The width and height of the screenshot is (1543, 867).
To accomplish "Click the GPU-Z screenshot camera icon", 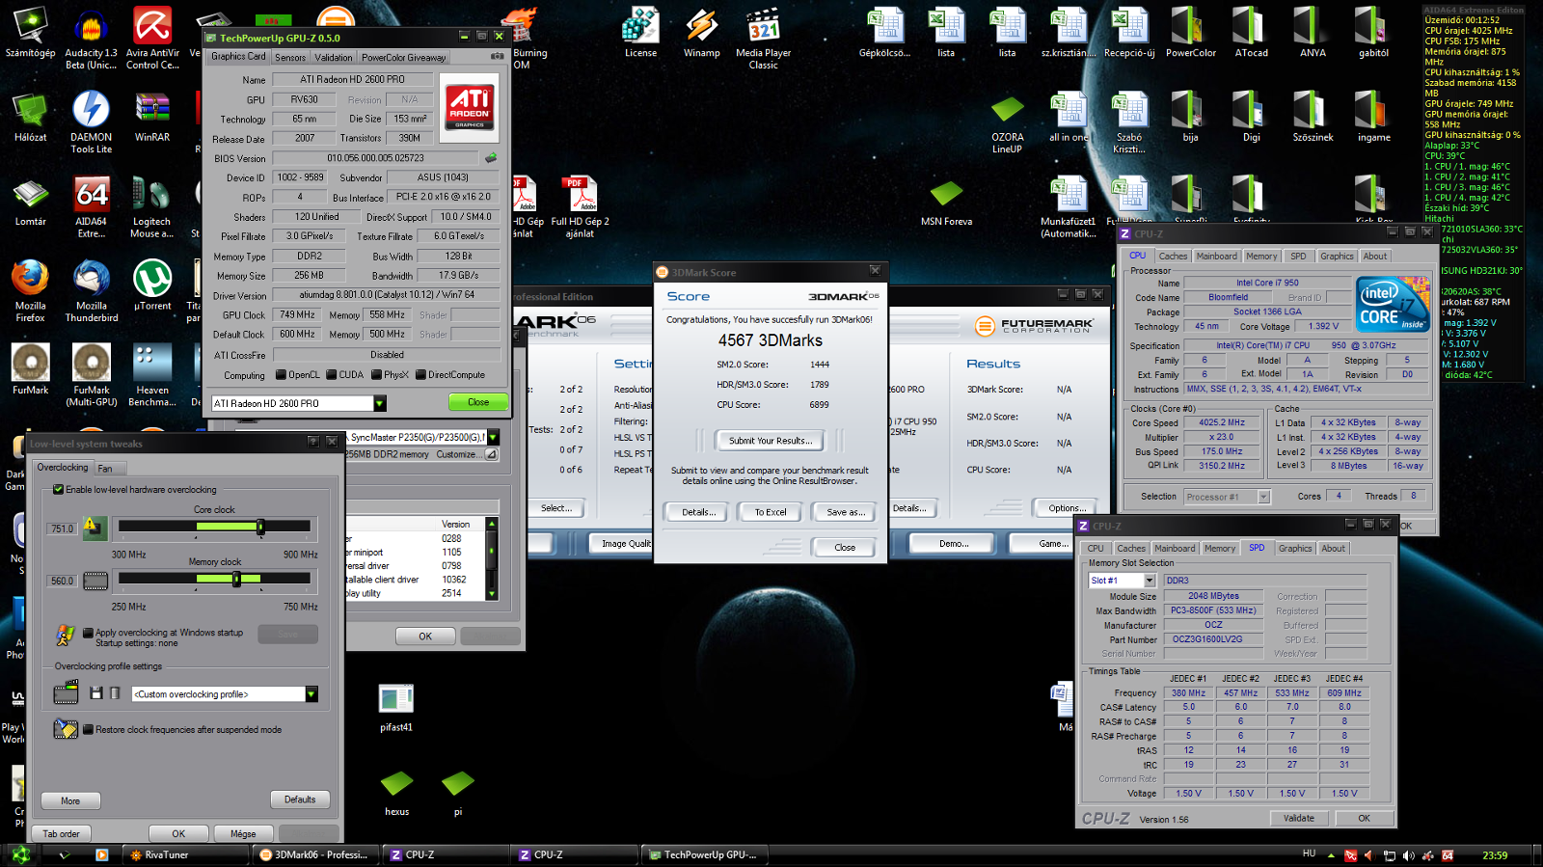I will (x=497, y=57).
